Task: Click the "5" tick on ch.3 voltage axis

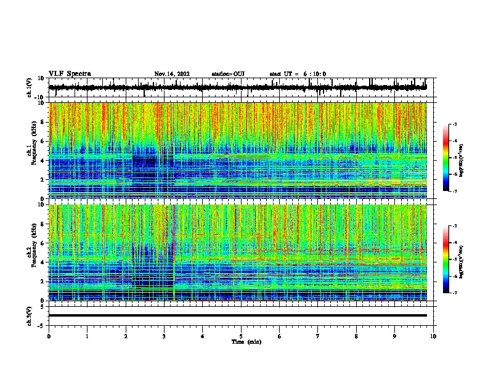Action: [x=43, y=307]
